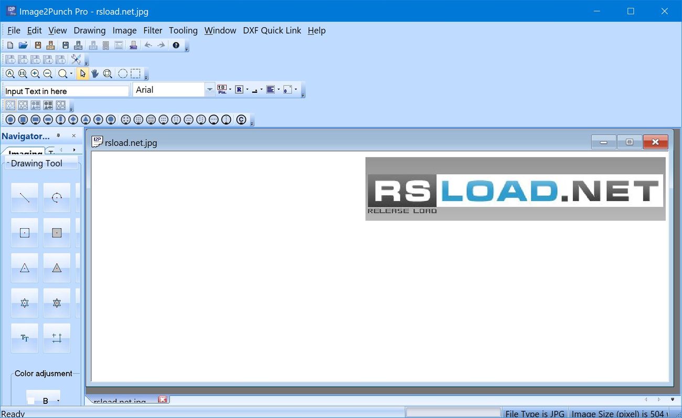Select the Hand pan tool
The image size is (682, 418).
[x=95, y=74]
